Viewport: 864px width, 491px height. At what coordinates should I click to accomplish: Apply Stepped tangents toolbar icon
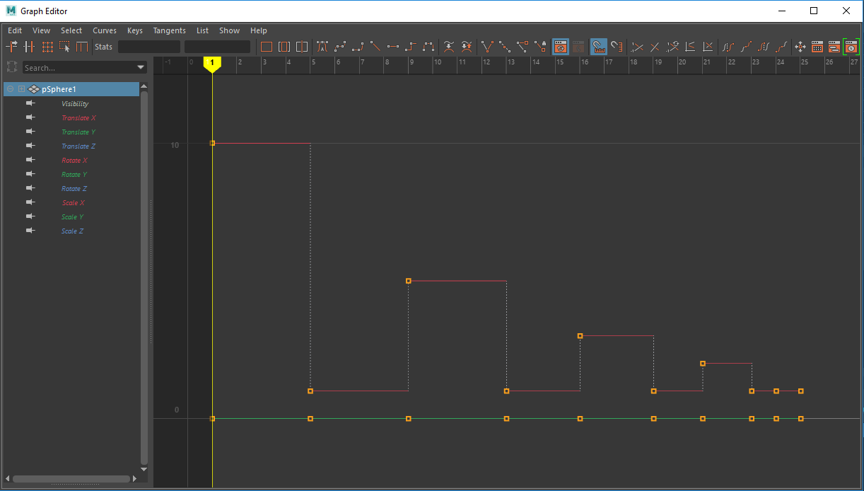[x=411, y=47]
